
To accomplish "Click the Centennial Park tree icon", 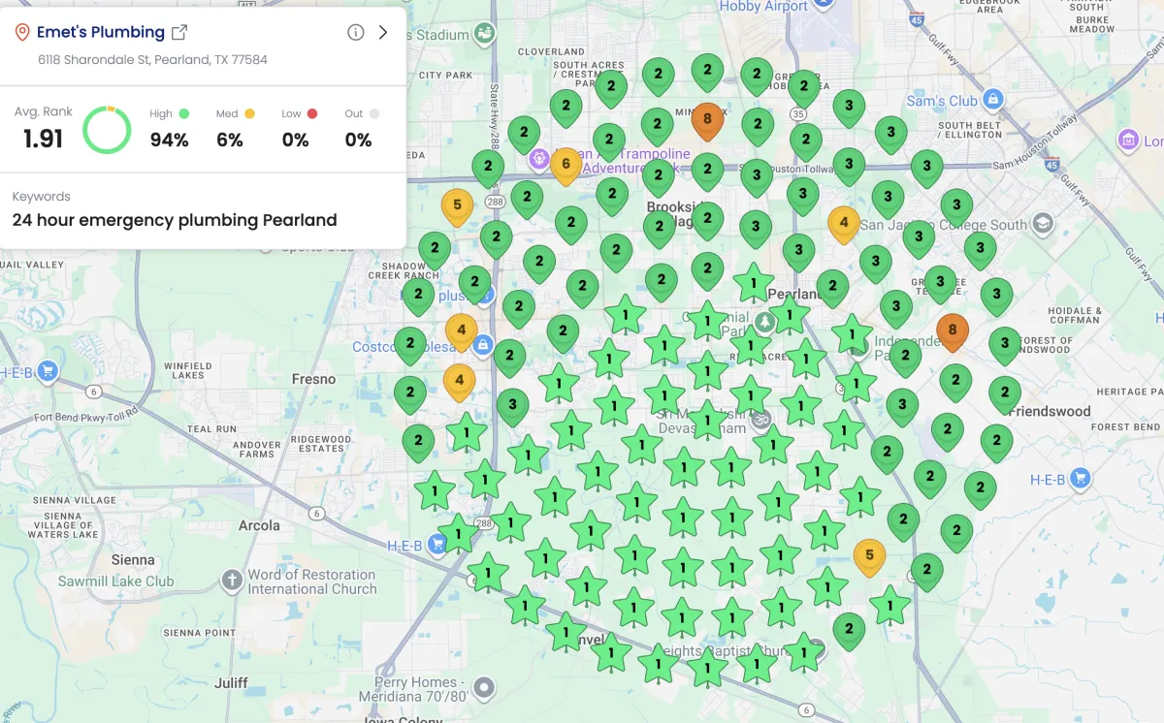I will 765,320.
